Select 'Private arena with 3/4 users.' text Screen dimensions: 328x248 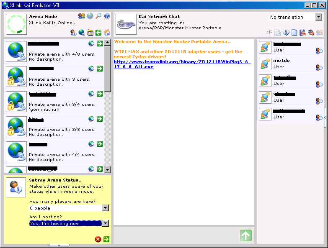pos(62,104)
